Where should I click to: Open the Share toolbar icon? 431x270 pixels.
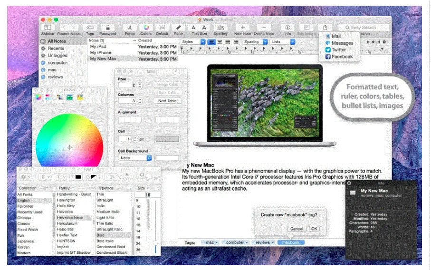325,27
